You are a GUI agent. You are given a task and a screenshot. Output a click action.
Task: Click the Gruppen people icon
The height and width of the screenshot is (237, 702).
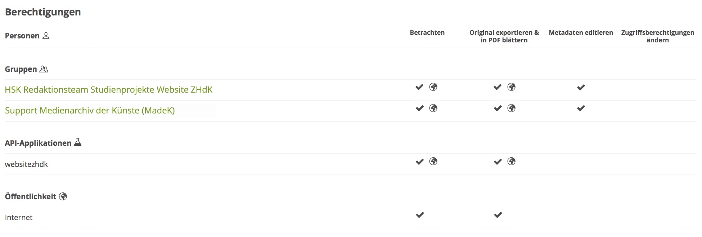click(44, 69)
